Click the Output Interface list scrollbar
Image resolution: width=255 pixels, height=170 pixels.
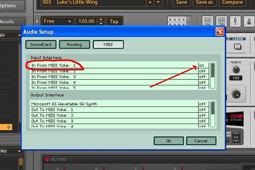(213, 114)
